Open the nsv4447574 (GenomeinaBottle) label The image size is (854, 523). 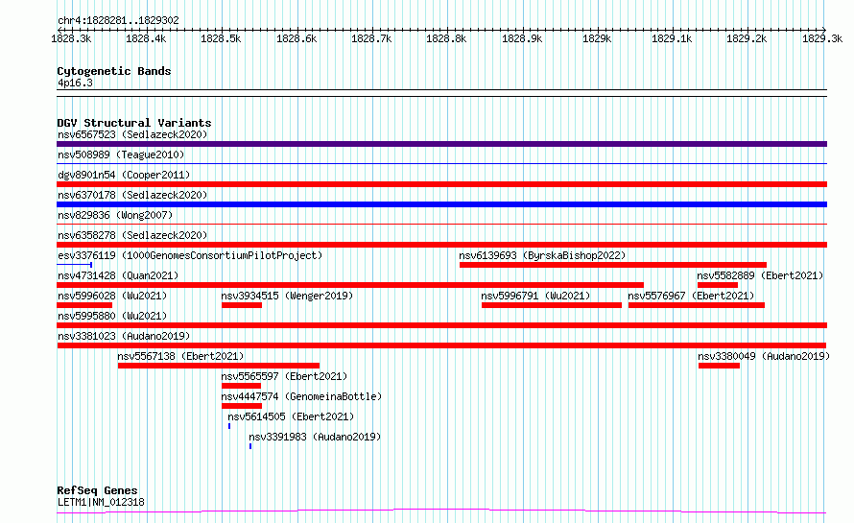301,396
